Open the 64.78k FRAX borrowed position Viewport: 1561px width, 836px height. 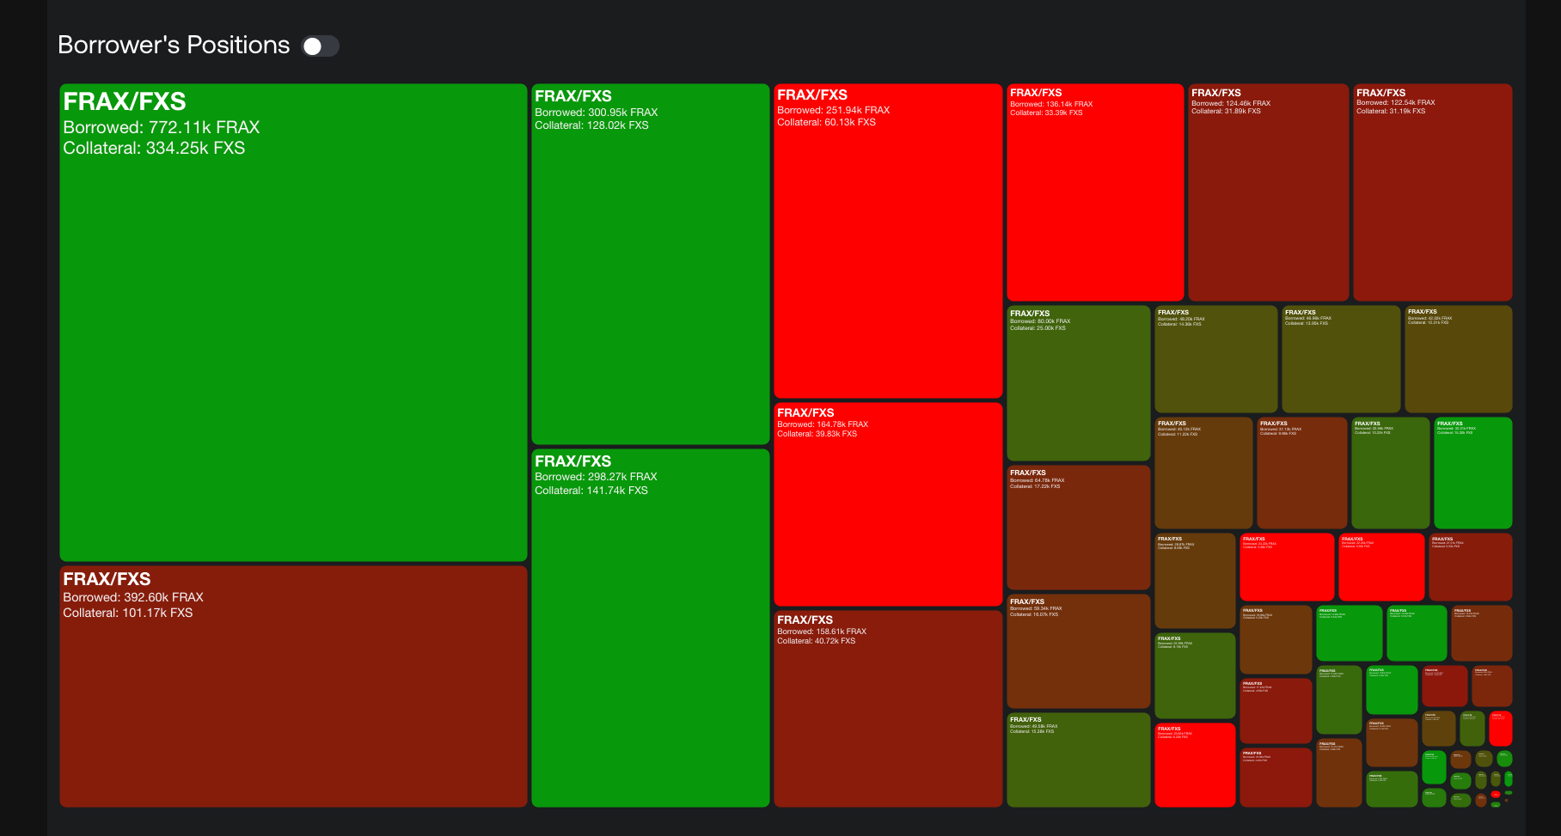point(1078,527)
